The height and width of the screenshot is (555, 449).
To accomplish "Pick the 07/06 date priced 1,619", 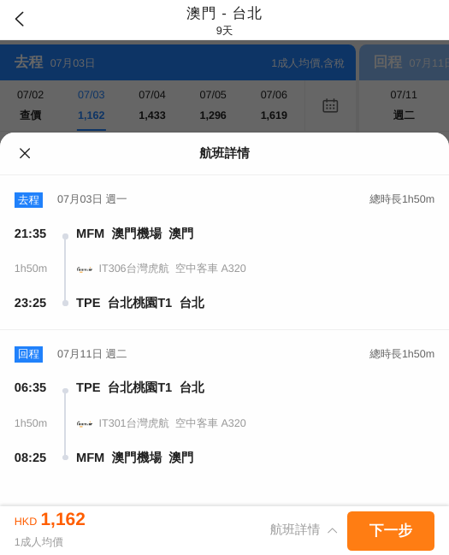I will tap(274, 105).
